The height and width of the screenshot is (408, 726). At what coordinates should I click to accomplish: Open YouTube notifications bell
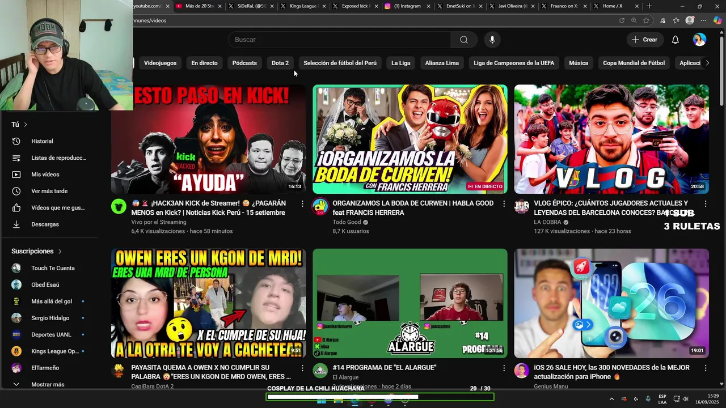coord(675,40)
